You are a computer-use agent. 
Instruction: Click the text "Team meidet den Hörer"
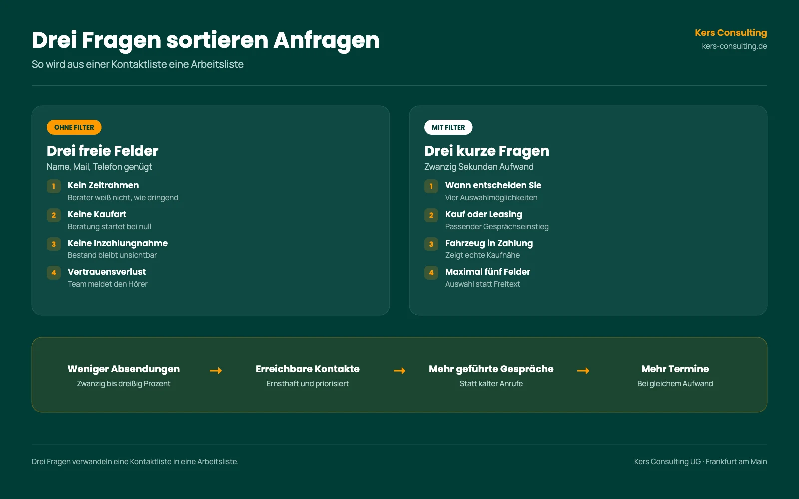[x=108, y=284]
